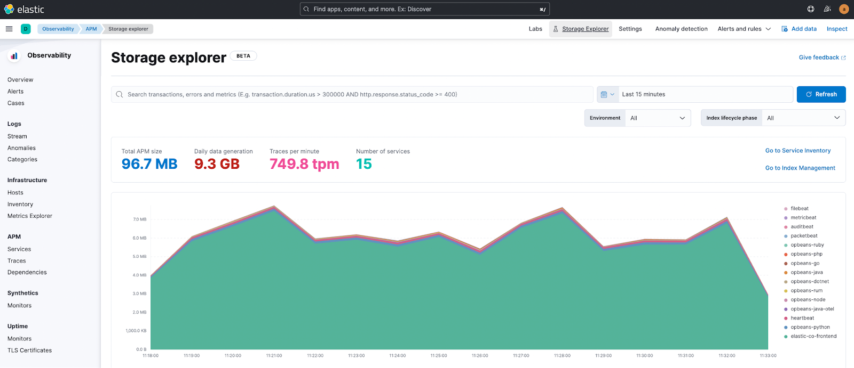This screenshot has width=854, height=368.
Task: Click the Refresh button
Action: 821,94
